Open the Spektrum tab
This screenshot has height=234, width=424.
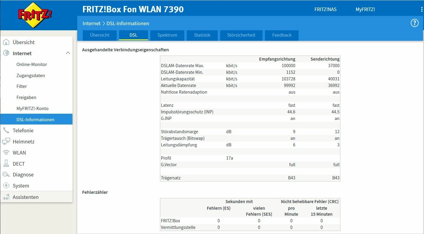tap(167, 35)
